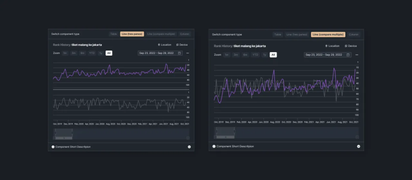
Task: Select All zoom in the compare-multiple panel
Action: [x=273, y=55]
